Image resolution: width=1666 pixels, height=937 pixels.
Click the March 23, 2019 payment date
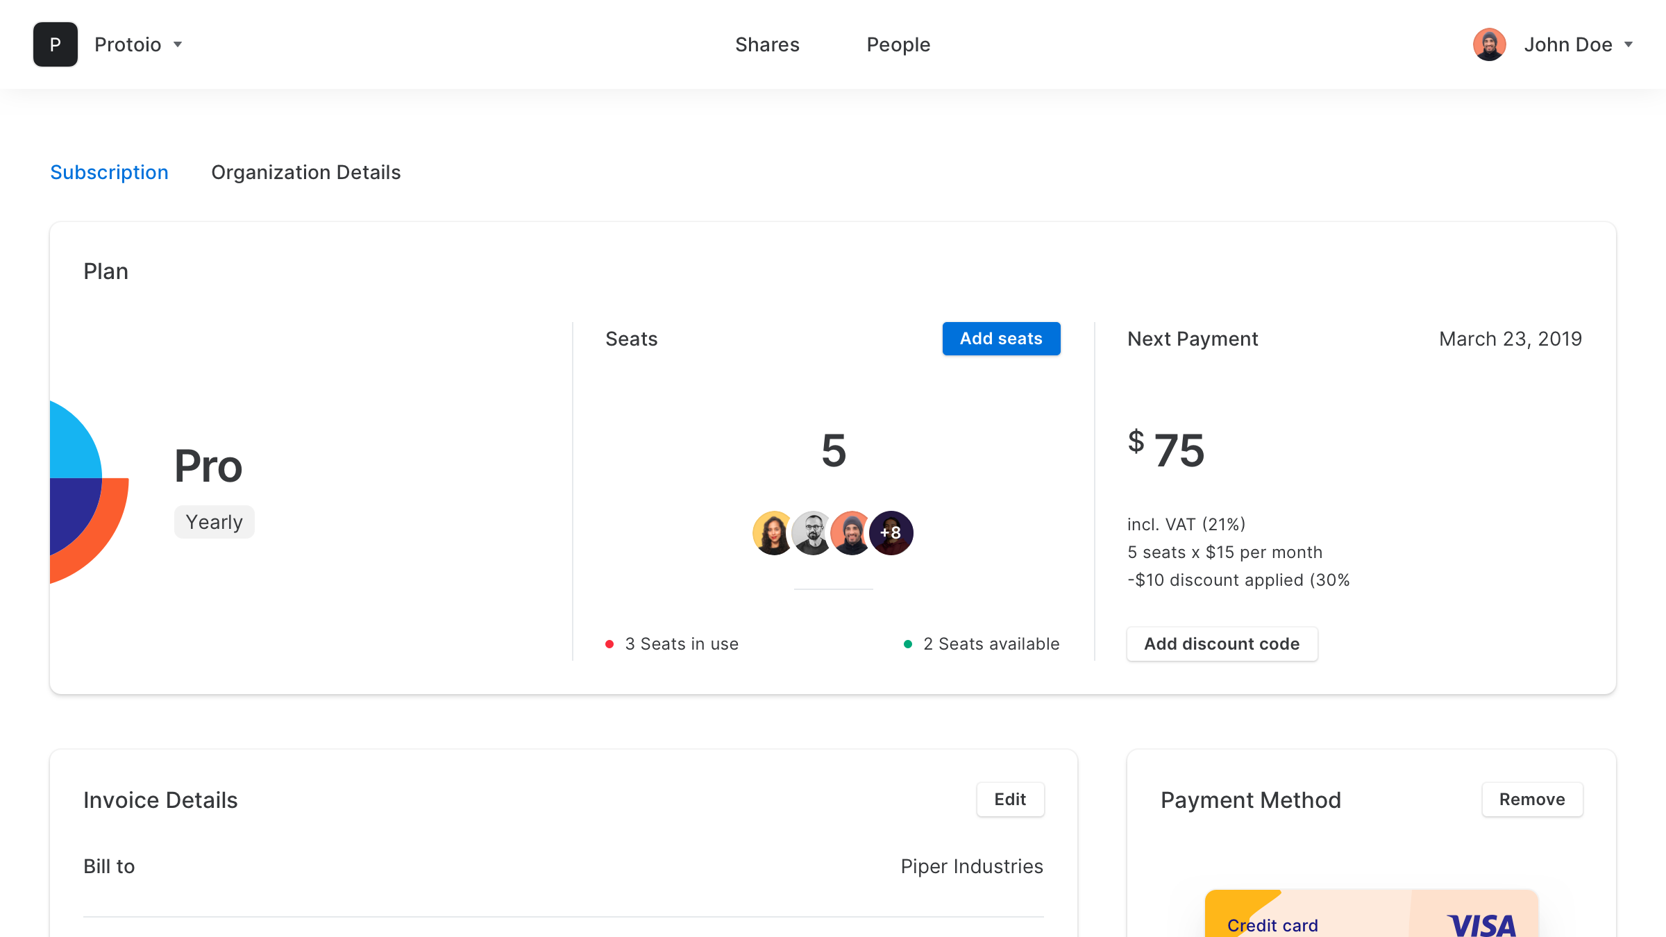[1511, 339]
